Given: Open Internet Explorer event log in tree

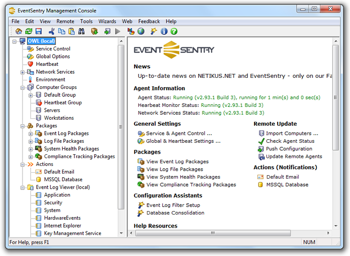Looking at the screenshot, I should click(x=62, y=226).
